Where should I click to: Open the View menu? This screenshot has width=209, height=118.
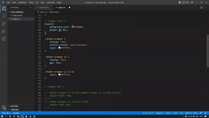[31, 2]
